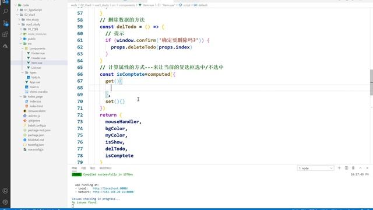The height and width of the screenshot is (210, 373).
Task: Open the http://localhost:8080/ link
Action: click(x=110, y=188)
